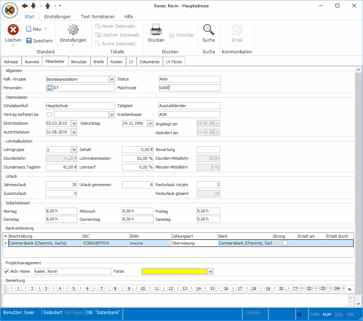Toggle the Einzug checkbox in Commerzbank row
The height and width of the screenshot is (321, 363).
click(x=285, y=243)
